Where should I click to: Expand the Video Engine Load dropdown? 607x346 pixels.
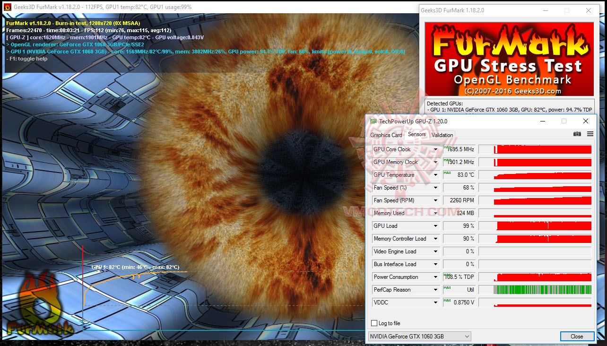coord(436,251)
